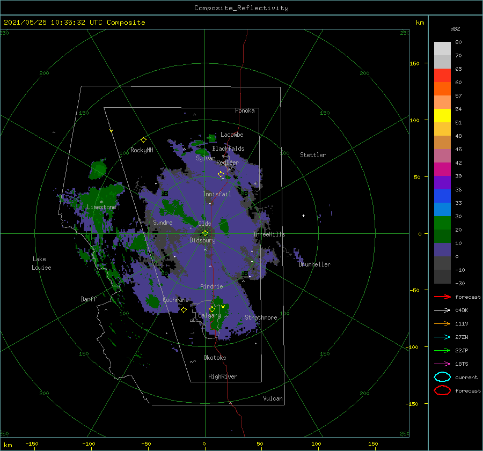
Task: Click the Cochrane city label
Action: tap(175, 300)
